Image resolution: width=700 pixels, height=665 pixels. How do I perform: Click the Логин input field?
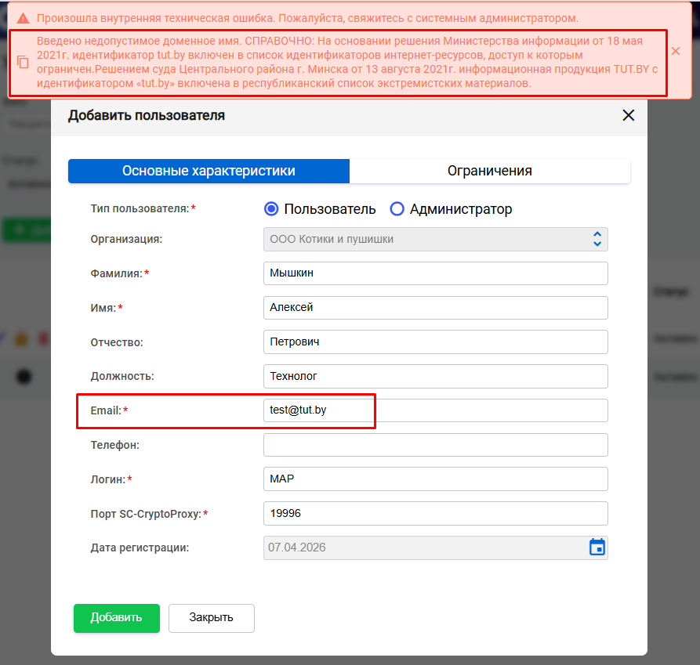435,479
